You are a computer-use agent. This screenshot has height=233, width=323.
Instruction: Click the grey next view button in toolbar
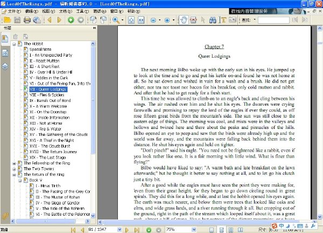[x=81, y=20]
